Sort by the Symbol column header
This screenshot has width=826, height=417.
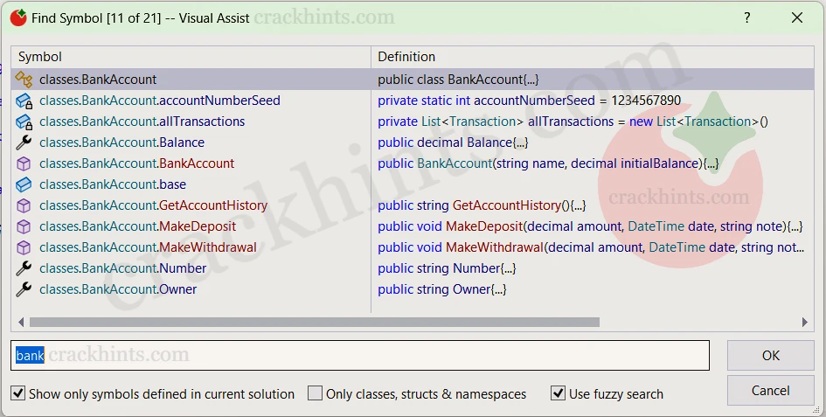click(x=191, y=57)
